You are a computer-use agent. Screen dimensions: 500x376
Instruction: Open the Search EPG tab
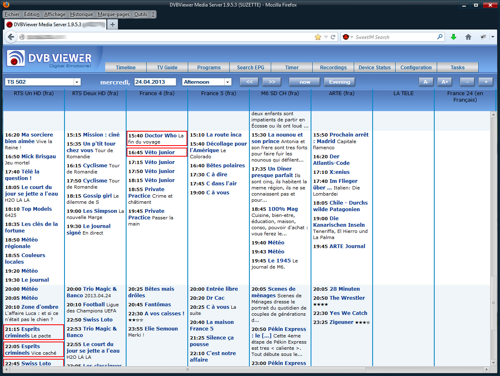tap(250, 67)
